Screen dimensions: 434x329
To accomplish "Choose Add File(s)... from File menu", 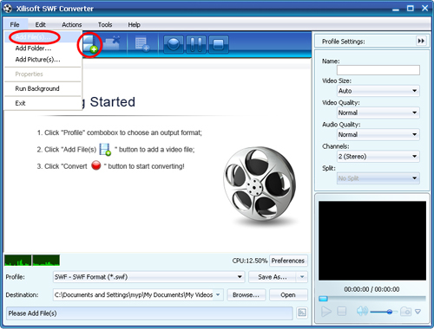I will 43,37.
